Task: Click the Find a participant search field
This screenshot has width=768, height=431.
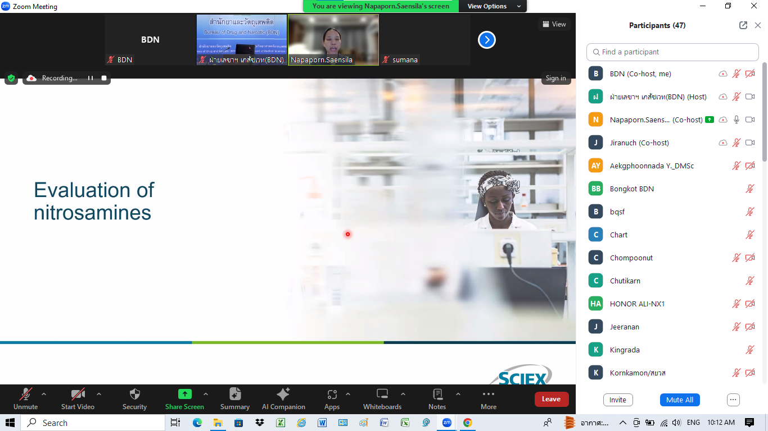Action: [672, 52]
